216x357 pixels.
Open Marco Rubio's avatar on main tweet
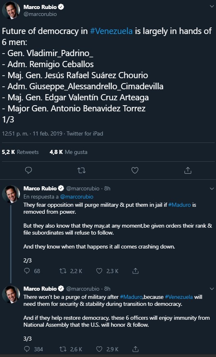pos(11,10)
